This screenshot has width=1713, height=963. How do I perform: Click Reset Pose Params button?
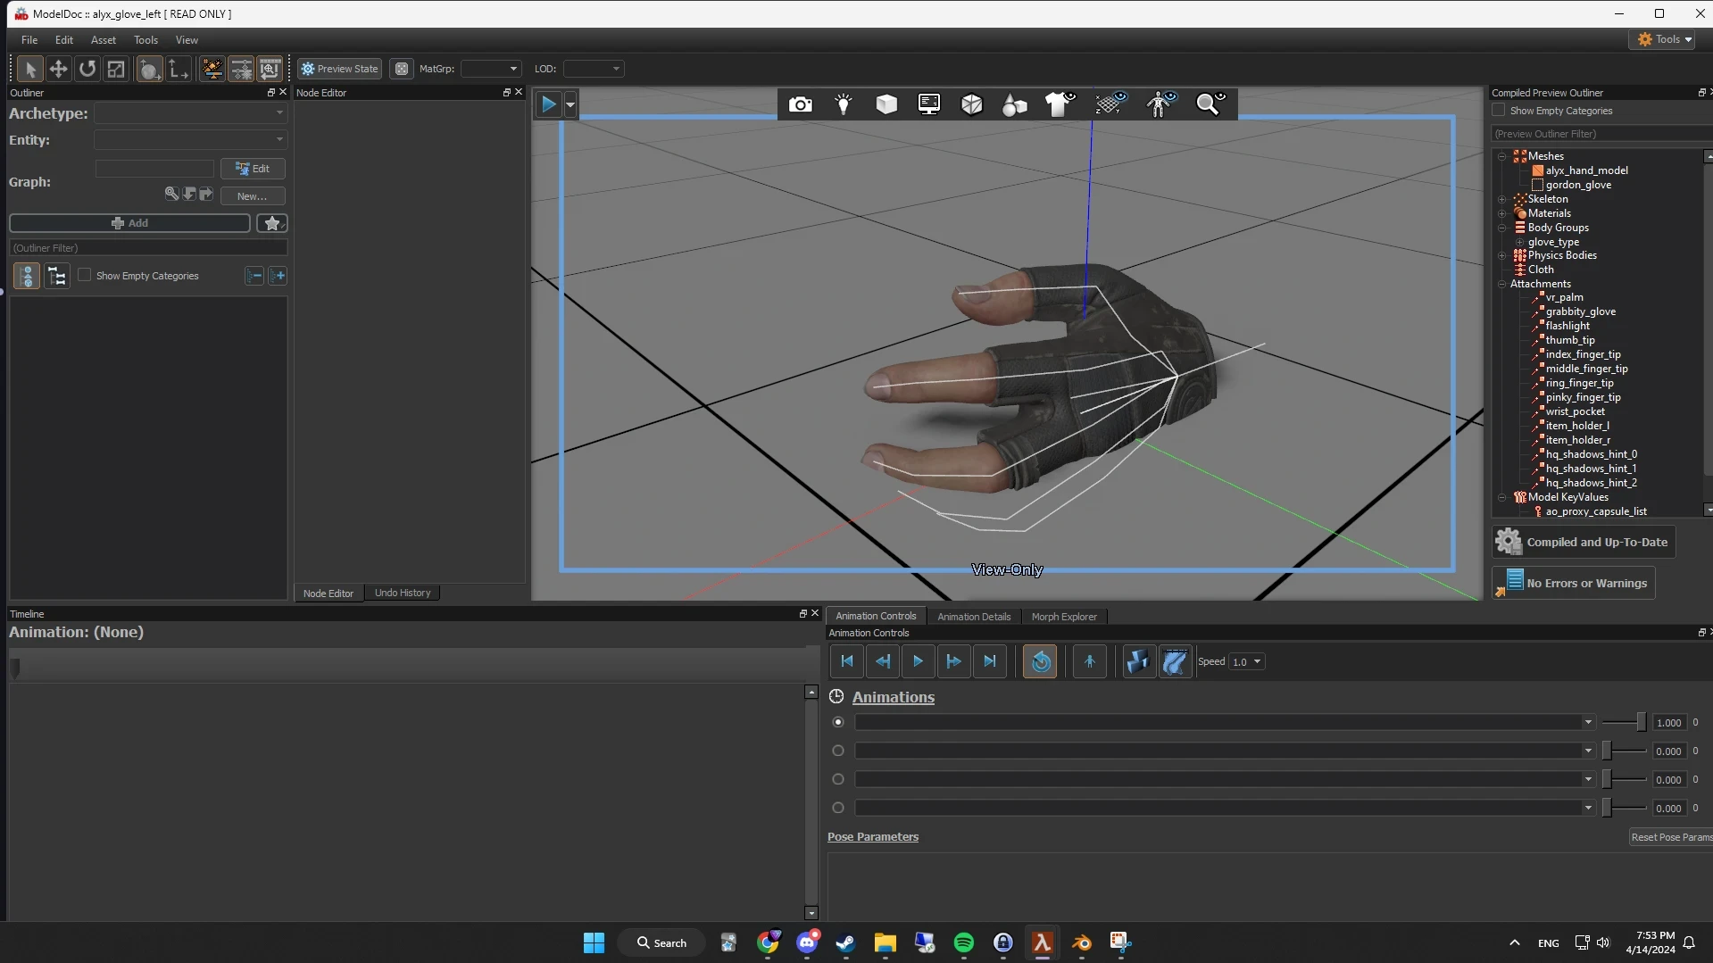pyautogui.click(x=1671, y=837)
